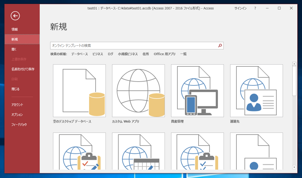Click the 連絡先 label text
302x178 pixels.
235,121
